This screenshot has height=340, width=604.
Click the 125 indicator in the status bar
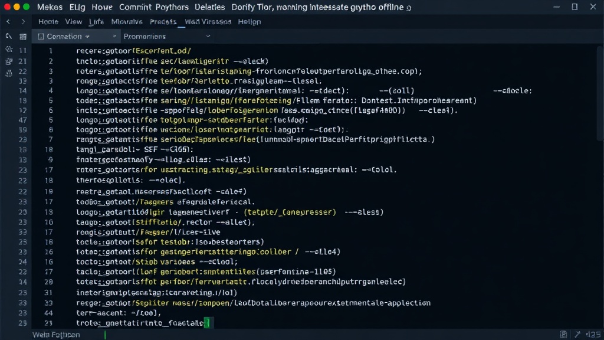[x=593, y=335]
